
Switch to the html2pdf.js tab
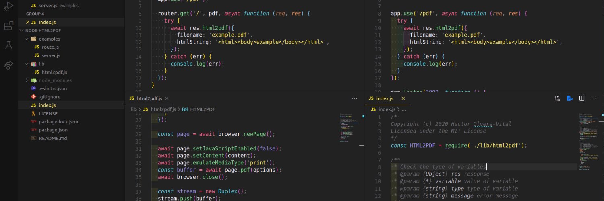149,98
